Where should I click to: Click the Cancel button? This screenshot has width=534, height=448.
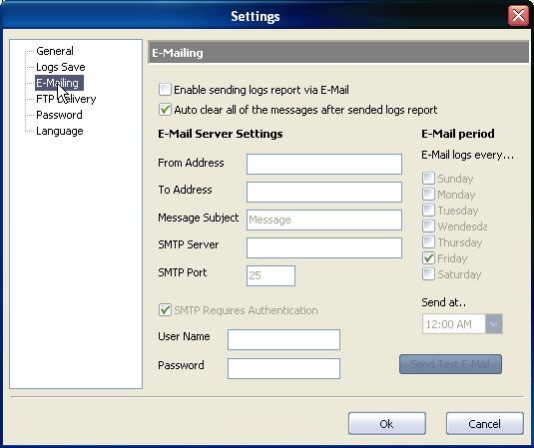pyautogui.click(x=485, y=423)
